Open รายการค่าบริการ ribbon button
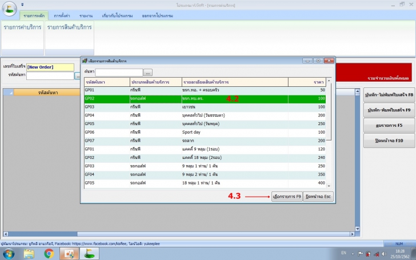This screenshot has height=260, width=416. (22, 38)
